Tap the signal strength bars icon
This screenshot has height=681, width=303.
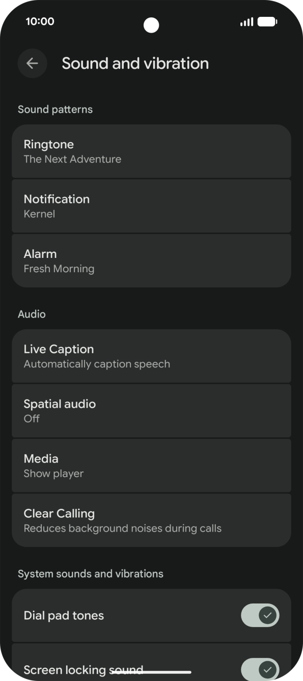click(x=246, y=22)
